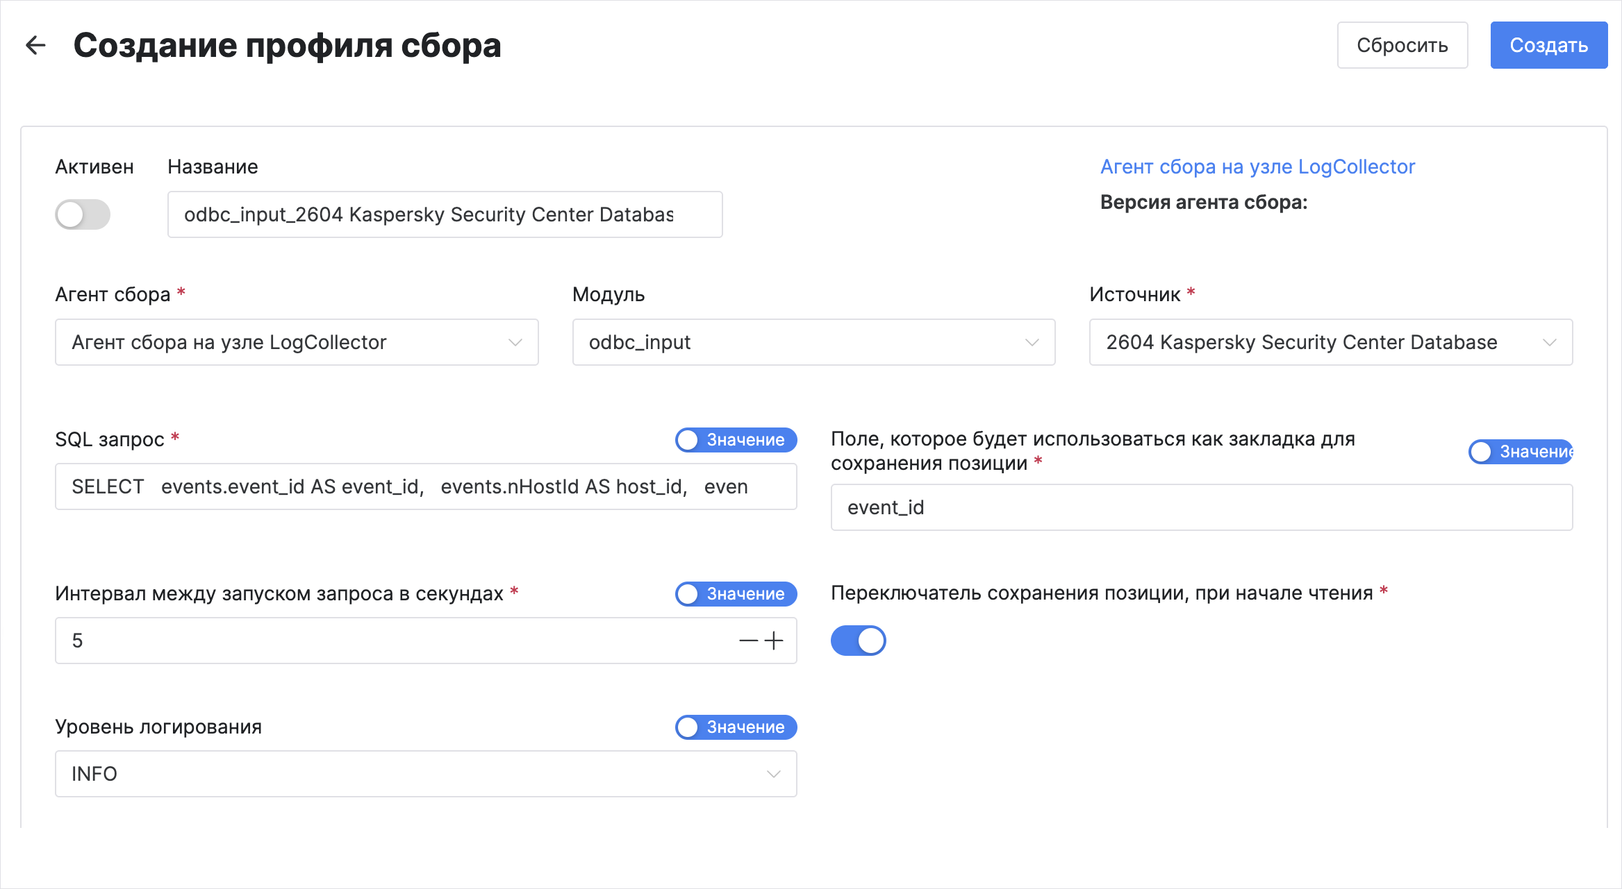Click the Название input field

[x=445, y=214]
